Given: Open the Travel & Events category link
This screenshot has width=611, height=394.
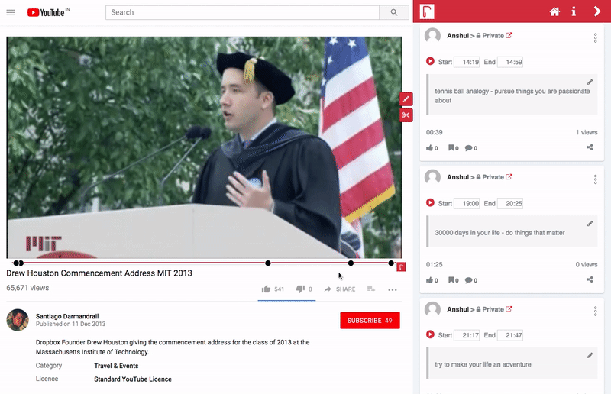Looking at the screenshot, I should coord(116,366).
